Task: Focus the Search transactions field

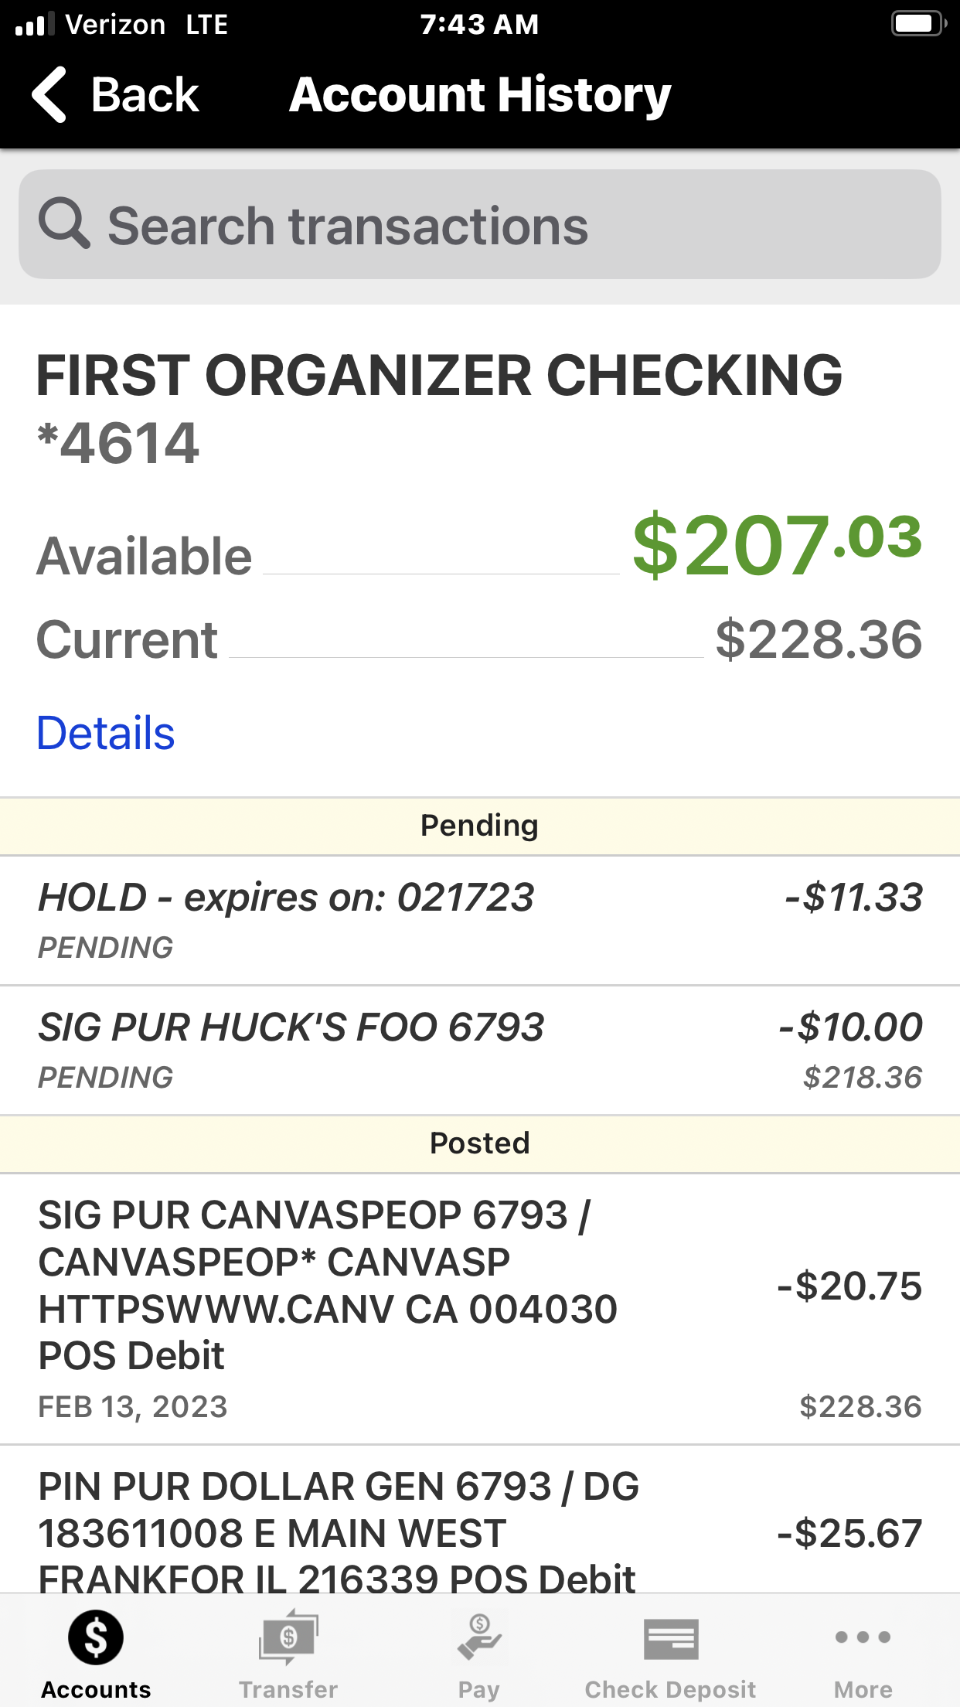Action: (479, 225)
